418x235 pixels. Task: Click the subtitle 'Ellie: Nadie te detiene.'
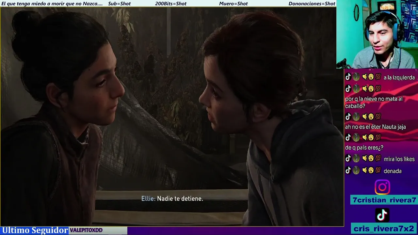pos(172,198)
